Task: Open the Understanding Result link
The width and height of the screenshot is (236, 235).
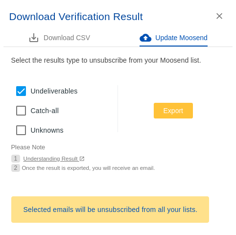Action: click(50, 159)
